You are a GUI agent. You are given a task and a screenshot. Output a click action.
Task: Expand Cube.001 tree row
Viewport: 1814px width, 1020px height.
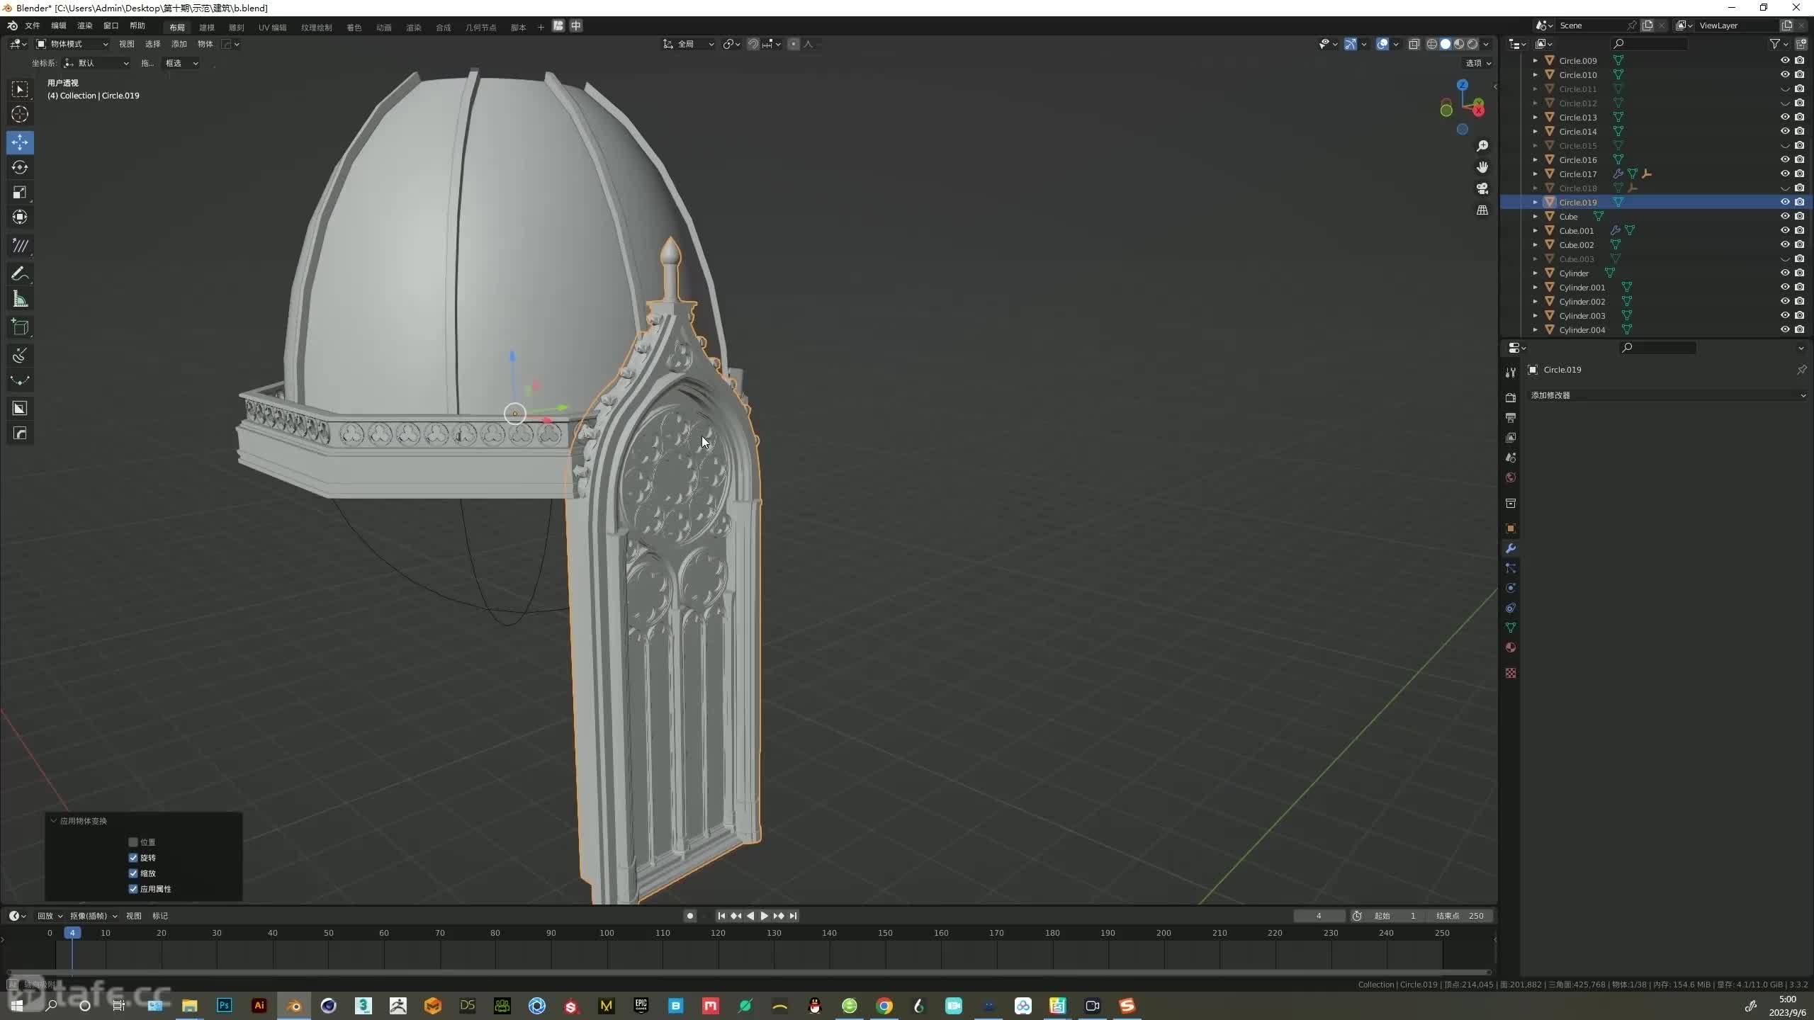coord(1536,230)
